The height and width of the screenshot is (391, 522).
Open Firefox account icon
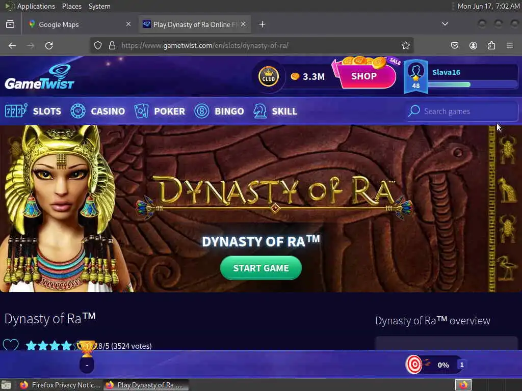tap(473, 45)
